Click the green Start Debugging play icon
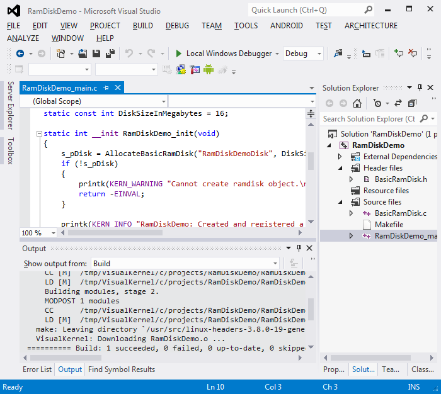The height and width of the screenshot is (394, 441). pos(178,53)
